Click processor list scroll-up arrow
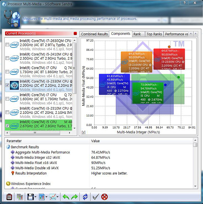 [x=74, y=40]
